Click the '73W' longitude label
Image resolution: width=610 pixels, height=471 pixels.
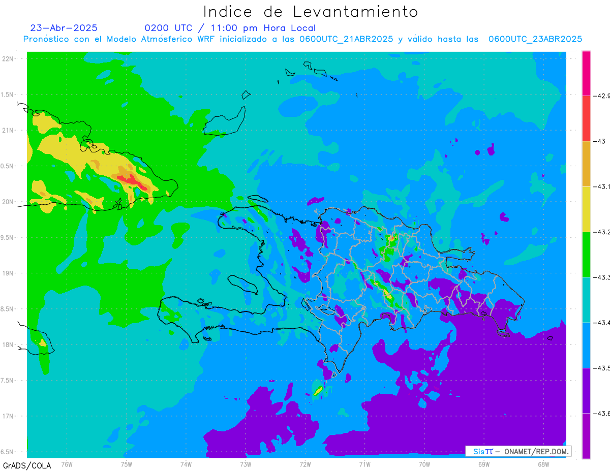pyautogui.click(x=246, y=464)
